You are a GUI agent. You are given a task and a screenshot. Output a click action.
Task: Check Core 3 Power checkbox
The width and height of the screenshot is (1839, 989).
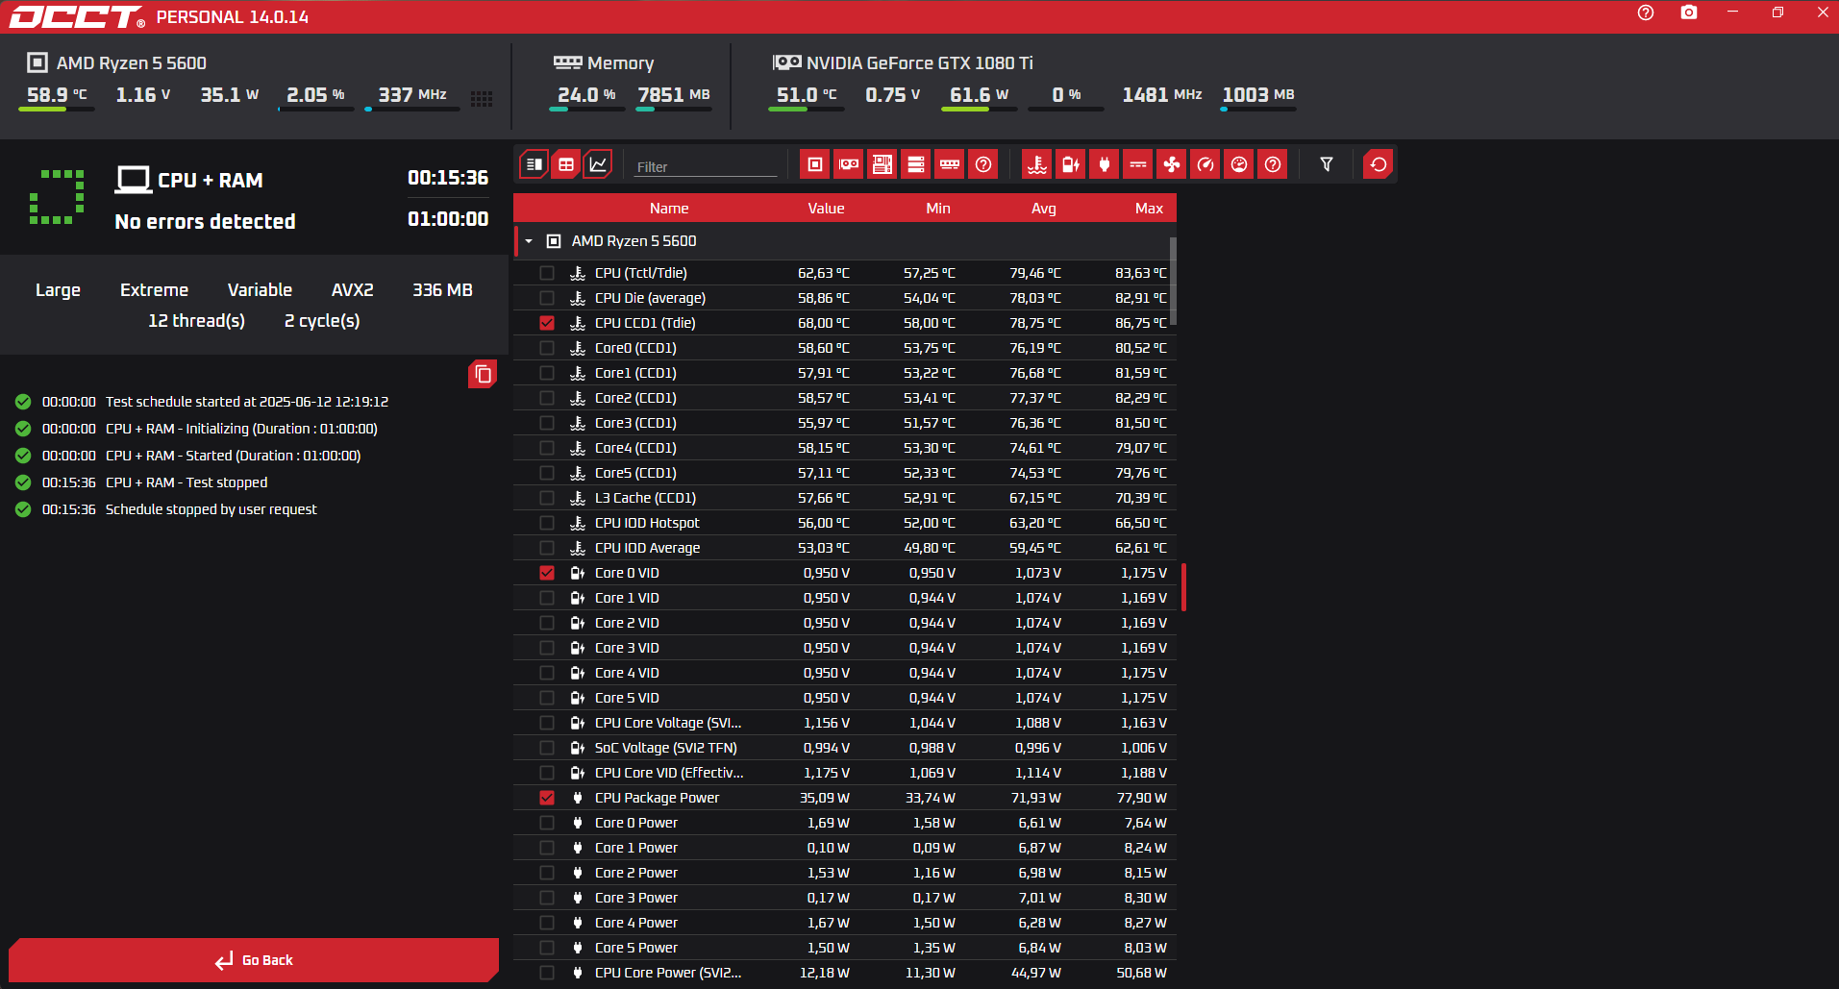pyautogui.click(x=547, y=898)
